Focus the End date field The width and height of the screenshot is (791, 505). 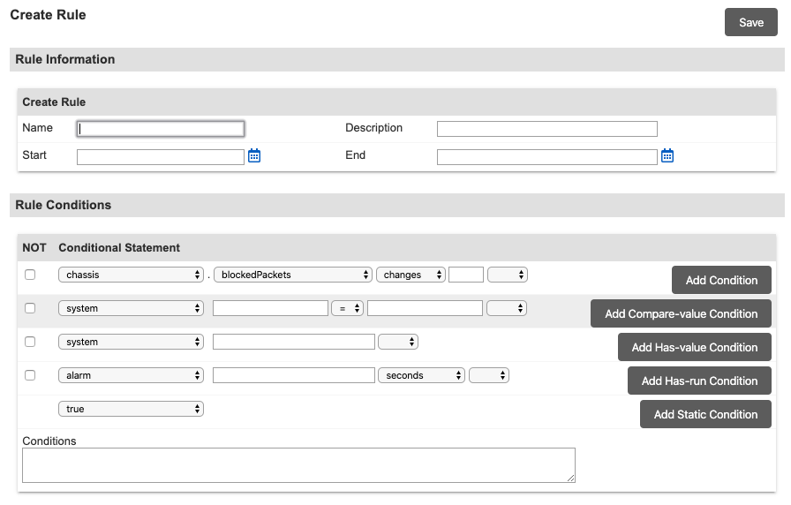pyautogui.click(x=546, y=157)
